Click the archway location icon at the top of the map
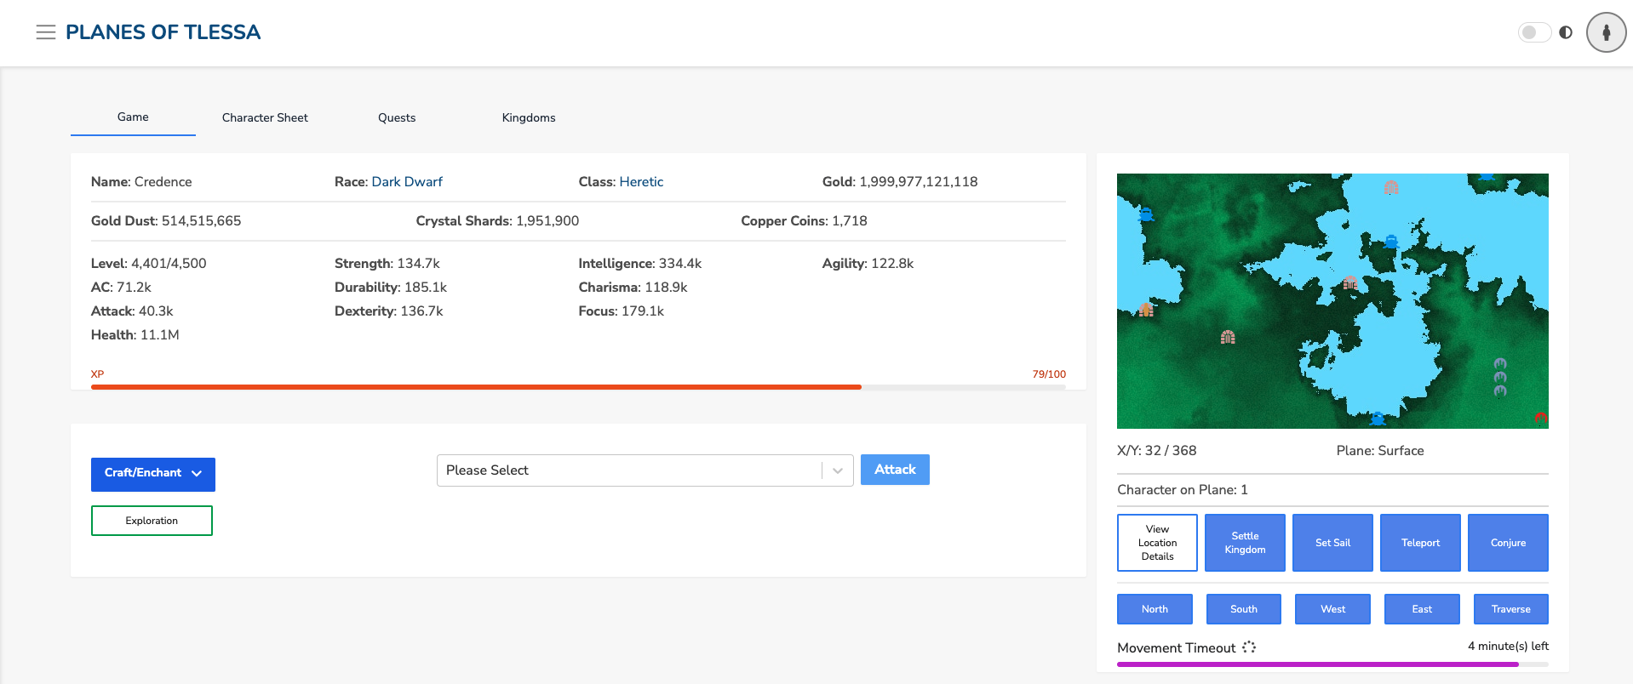Viewport: 1633px width, 684px height. pos(1391,187)
